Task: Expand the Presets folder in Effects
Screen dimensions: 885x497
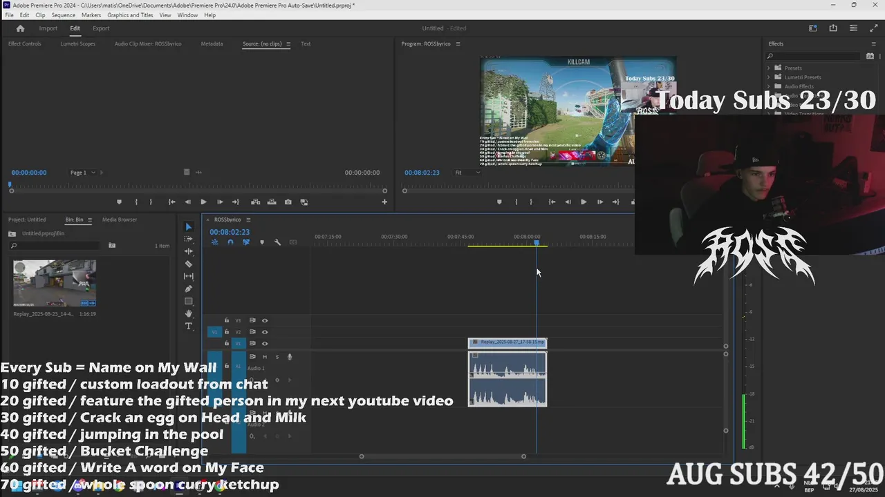Action: click(x=769, y=68)
